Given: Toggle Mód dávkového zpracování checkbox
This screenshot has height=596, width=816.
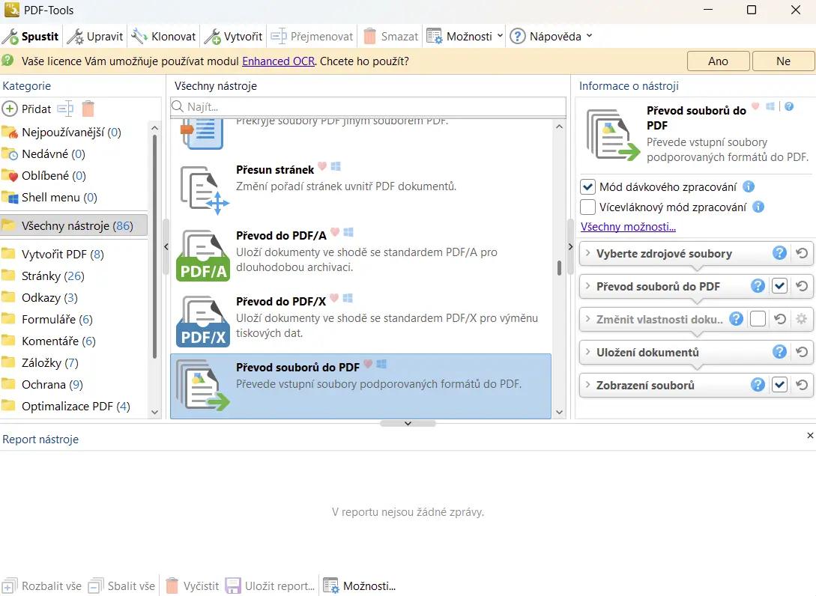Looking at the screenshot, I should [x=587, y=186].
